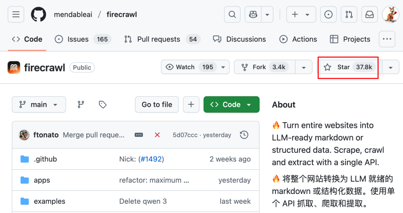Click the Public visibility label
The width and height of the screenshot is (403, 213).
click(x=82, y=67)
